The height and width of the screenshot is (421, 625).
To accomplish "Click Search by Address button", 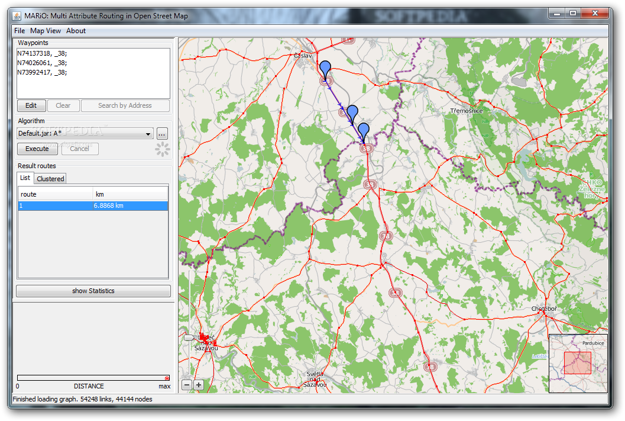I will point(125,106).
